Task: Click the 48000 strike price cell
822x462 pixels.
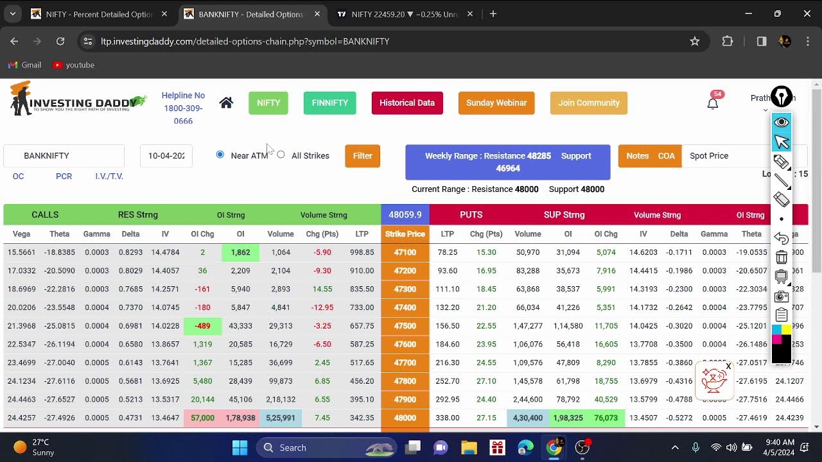Action: point(405,418)
